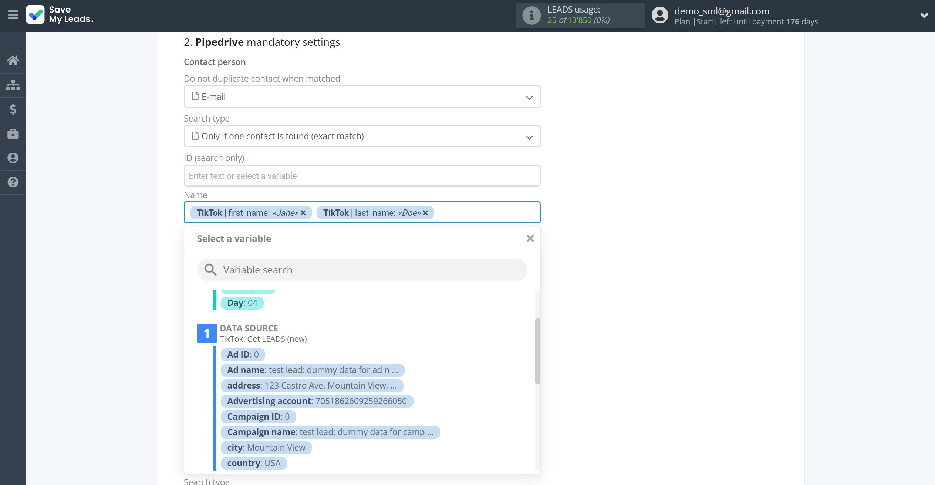Select the Campaign name variable
Viewport: 935px width, 485px height.
(x=330, y=432)
